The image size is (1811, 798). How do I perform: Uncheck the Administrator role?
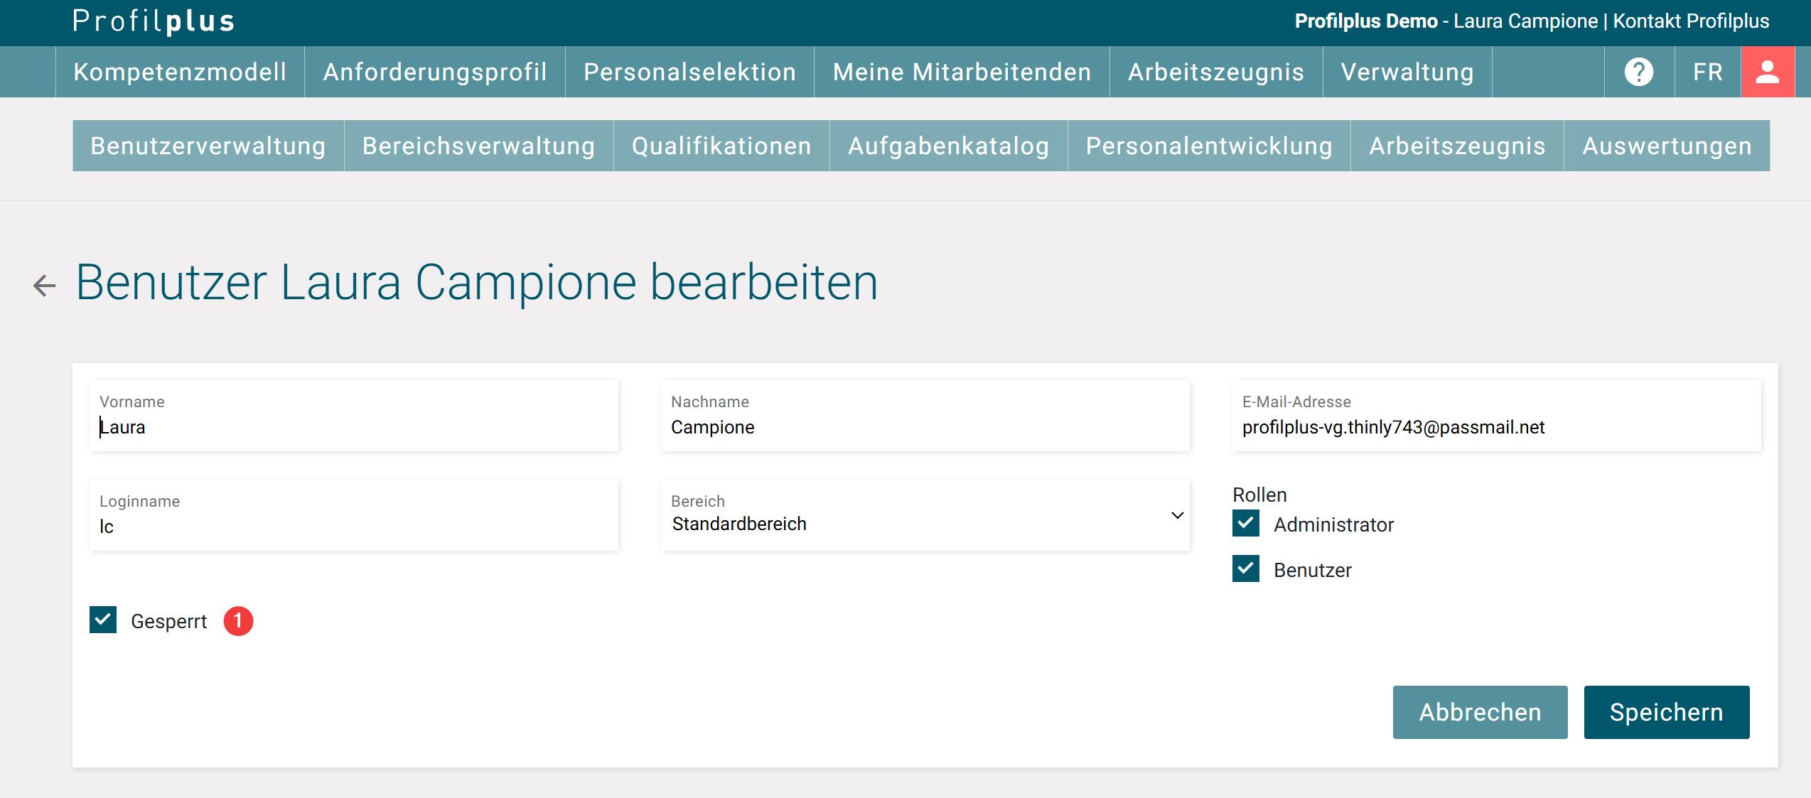[x=1245, y=524]
